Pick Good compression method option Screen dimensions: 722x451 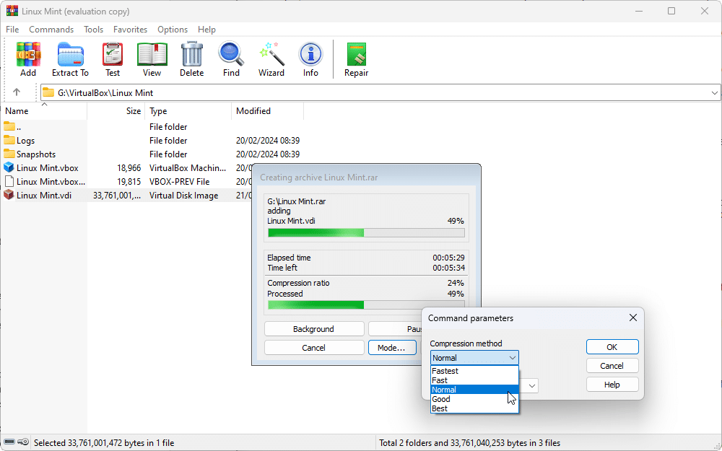pyautogui.click(x=440, y=399)
